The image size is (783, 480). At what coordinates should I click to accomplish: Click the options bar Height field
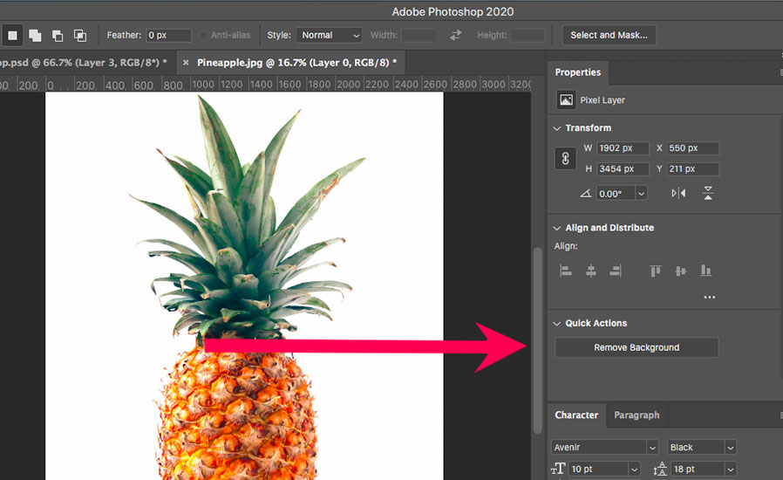tap(528, 35)
